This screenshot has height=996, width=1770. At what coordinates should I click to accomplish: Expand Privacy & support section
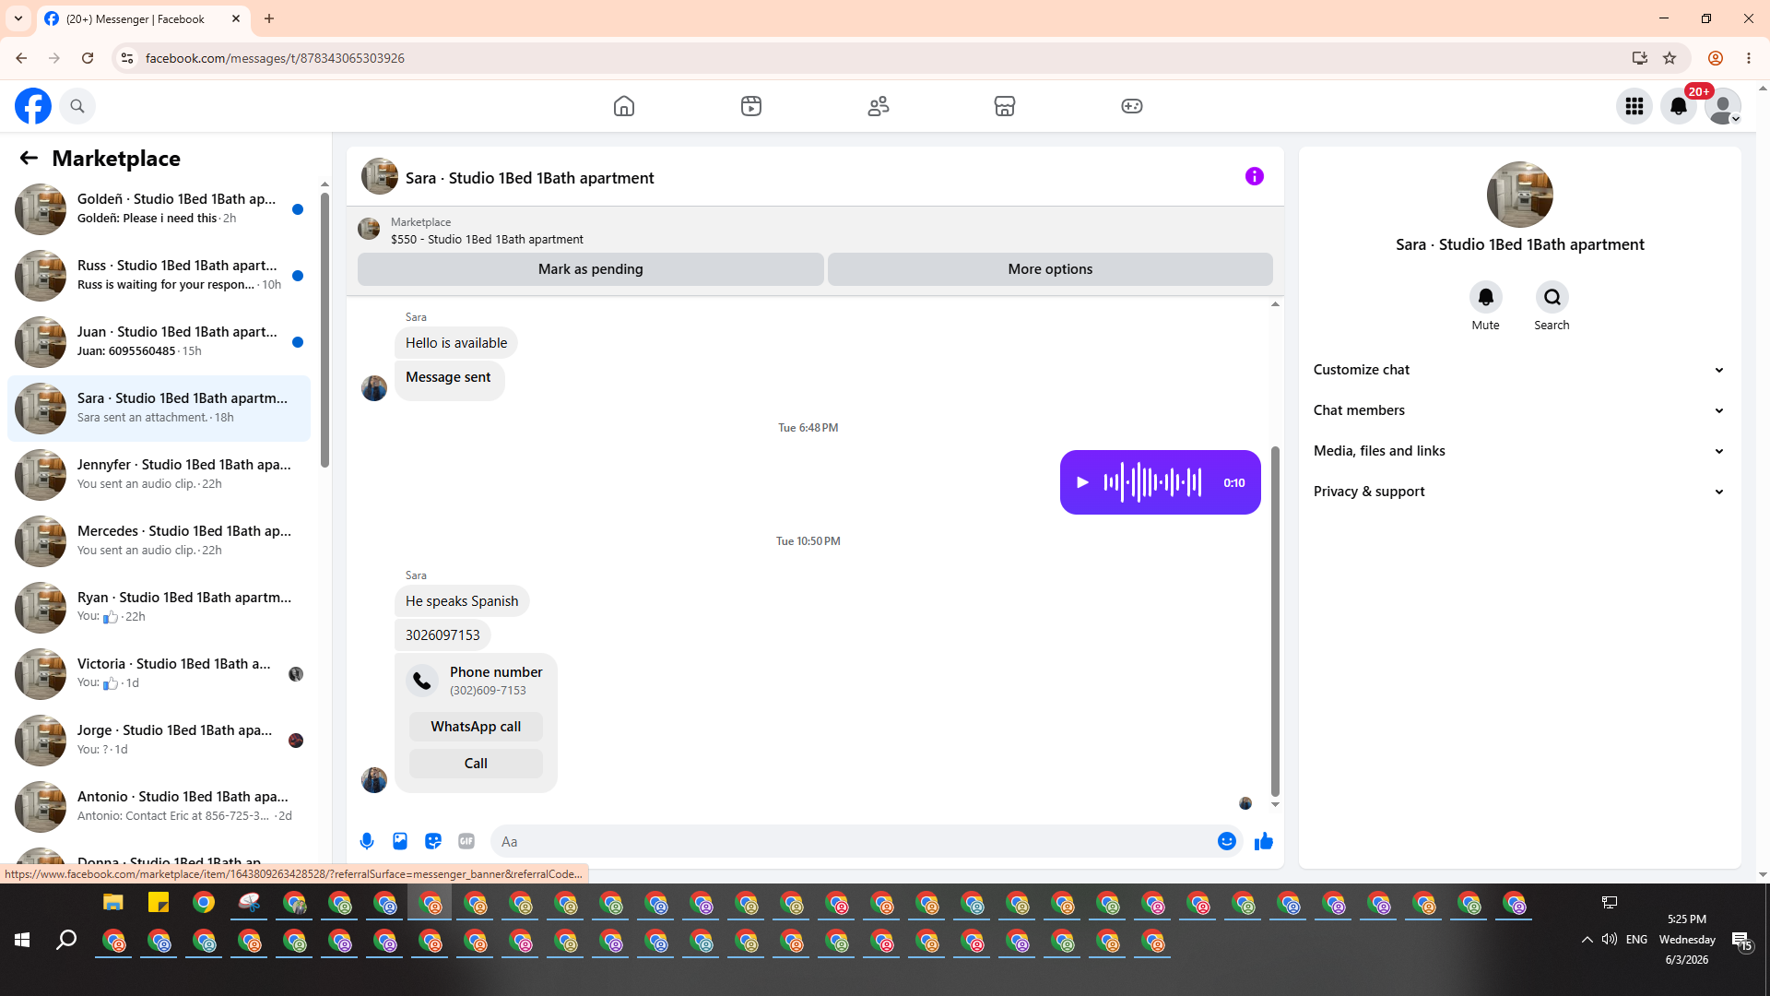coord(1519,492)
